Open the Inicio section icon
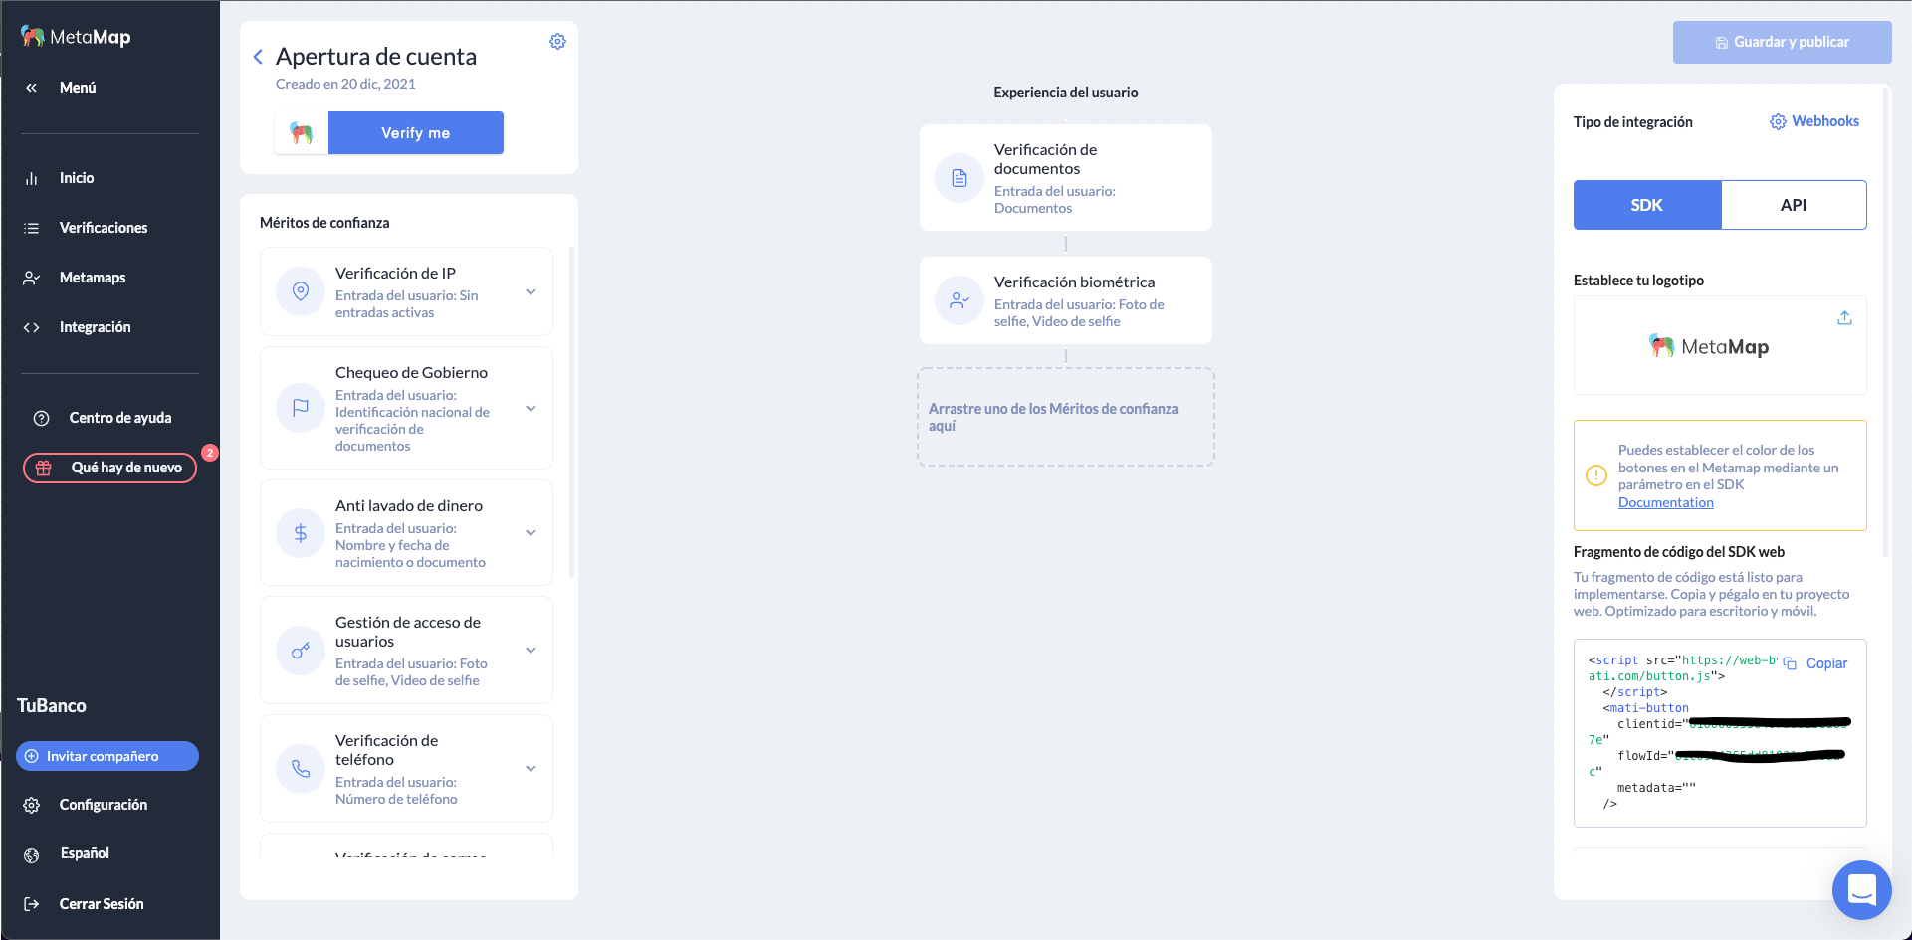 [33, 178]
